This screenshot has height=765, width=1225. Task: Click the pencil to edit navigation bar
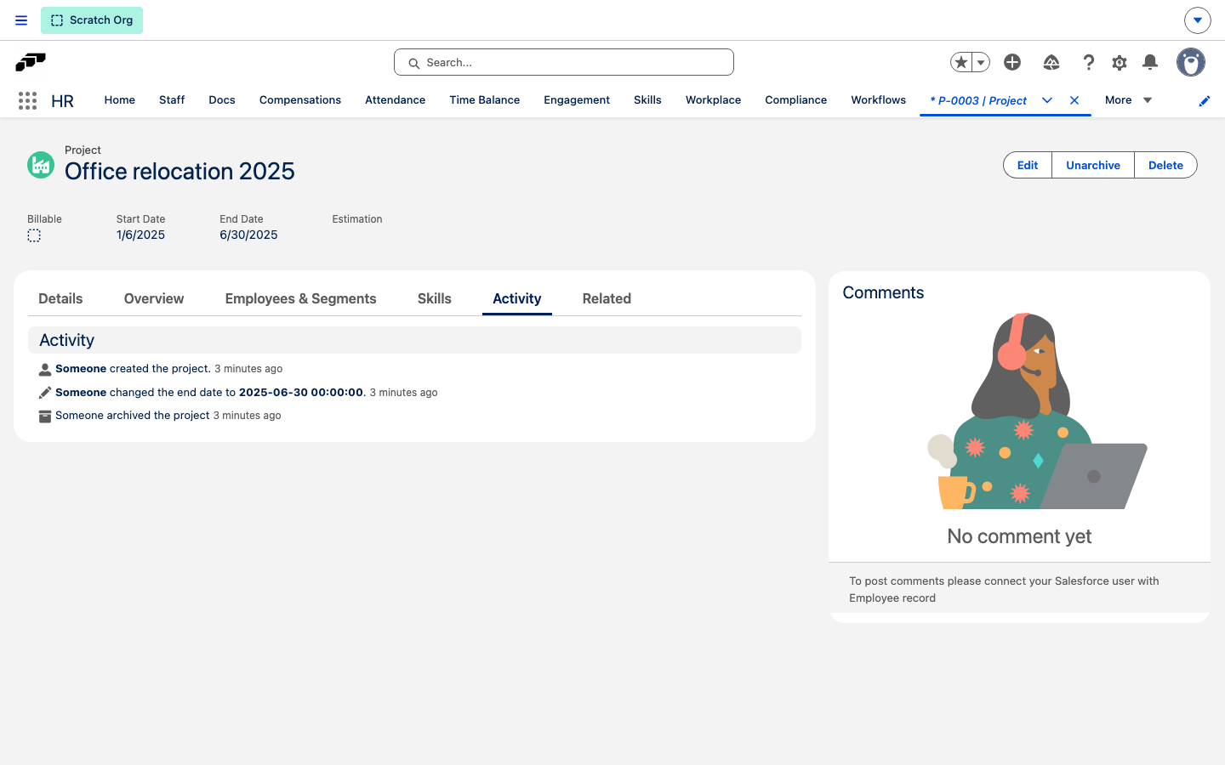click(1205, 101)
